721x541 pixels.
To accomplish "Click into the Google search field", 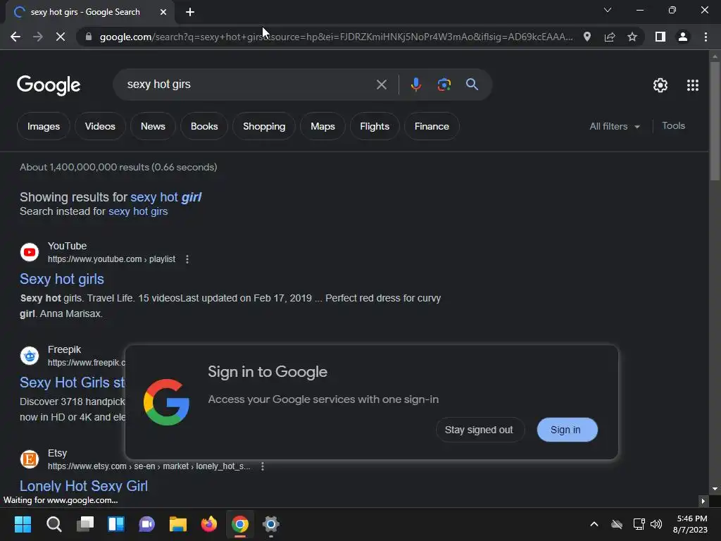I will [249, 85].
